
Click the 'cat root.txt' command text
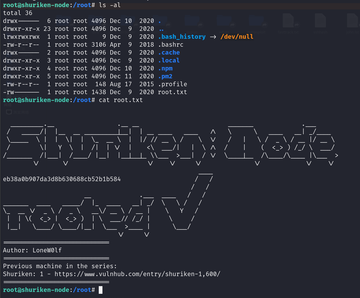pyautogui.click(x=121, y=100)
